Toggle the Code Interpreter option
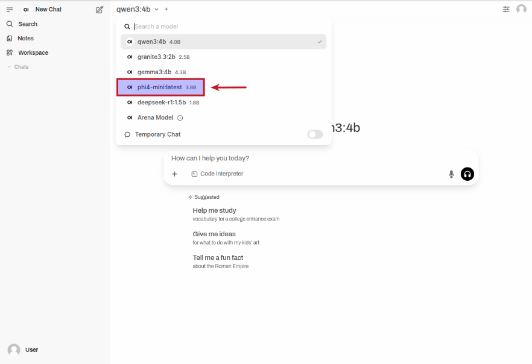The image size is (532, 364). point(217,174)
